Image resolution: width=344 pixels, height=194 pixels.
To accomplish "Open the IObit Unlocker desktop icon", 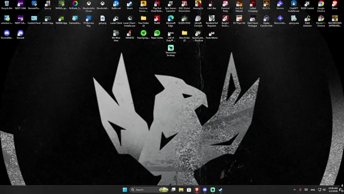I will pos(307,21).
